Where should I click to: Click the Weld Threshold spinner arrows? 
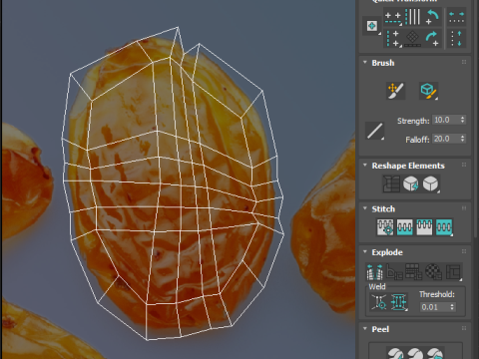tap(452, 307)
